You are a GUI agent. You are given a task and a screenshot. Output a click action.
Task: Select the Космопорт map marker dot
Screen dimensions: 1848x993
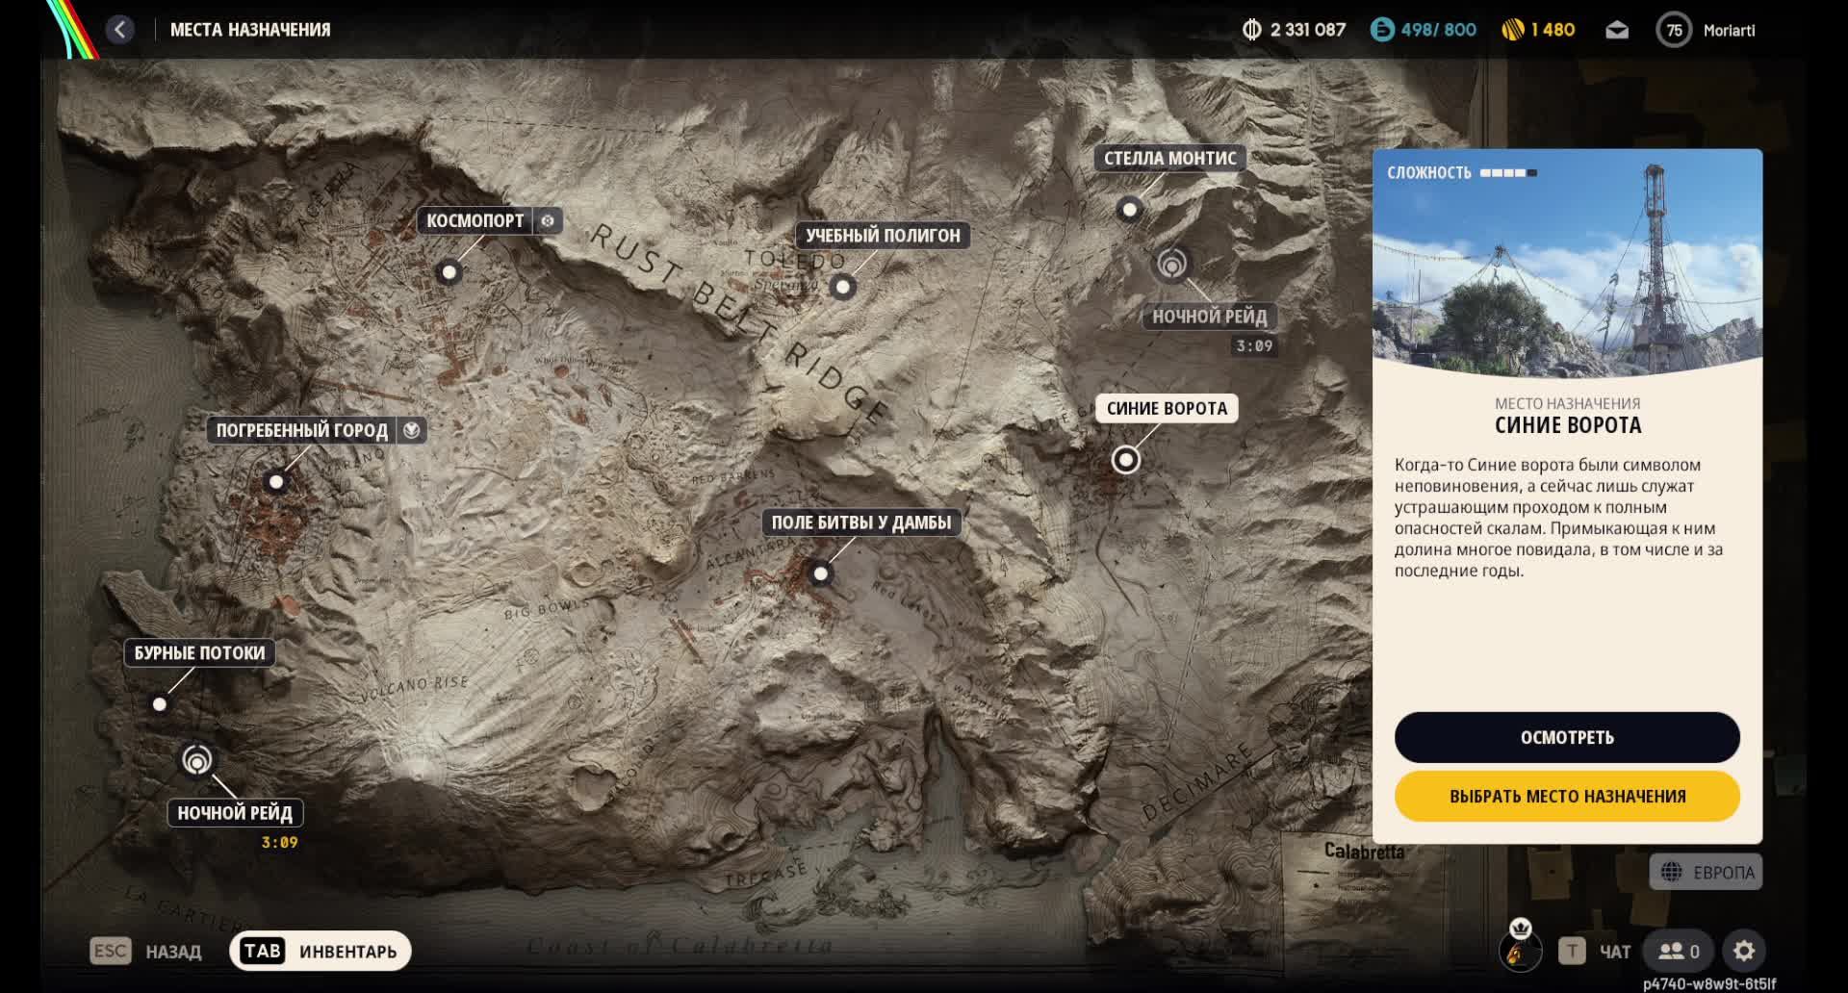coord(449,272)
